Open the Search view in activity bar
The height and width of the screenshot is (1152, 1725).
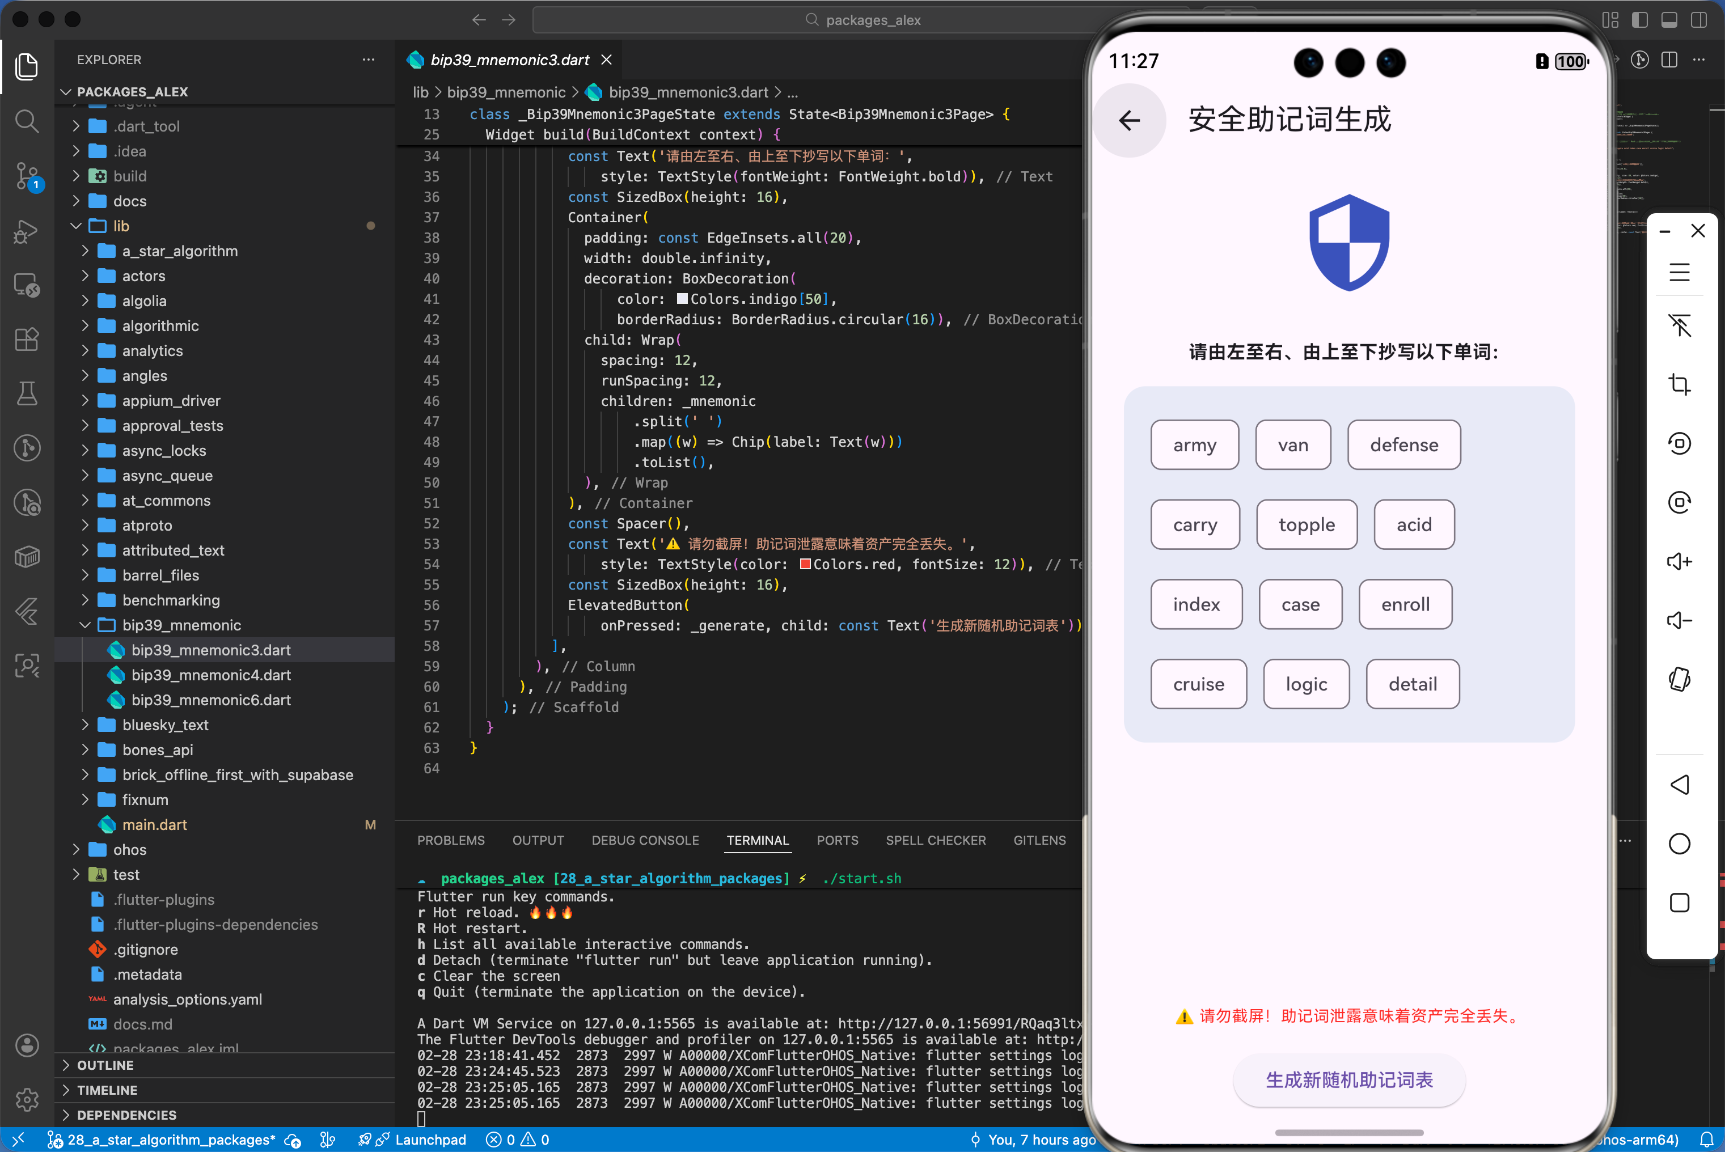click(x=27, y=121)
